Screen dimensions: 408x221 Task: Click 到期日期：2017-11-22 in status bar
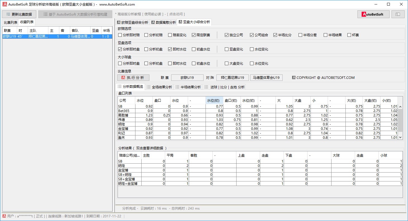(104, 216)
